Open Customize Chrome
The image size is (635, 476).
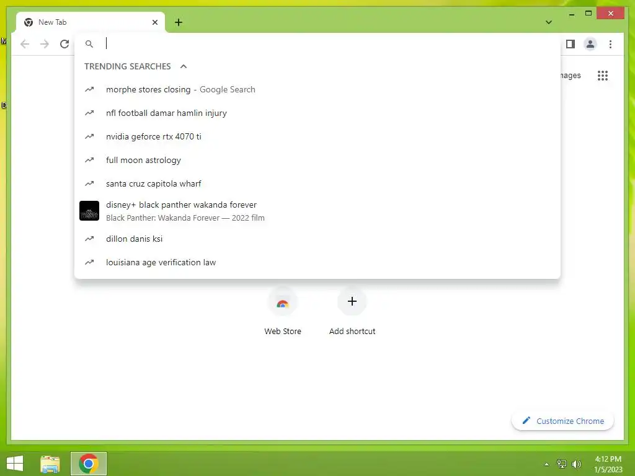[563, 421]
